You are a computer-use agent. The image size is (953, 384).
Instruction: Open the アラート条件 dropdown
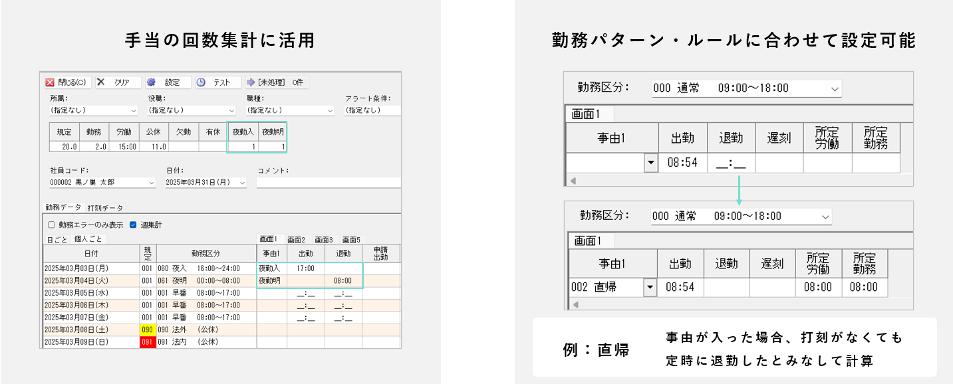[373, 110]
